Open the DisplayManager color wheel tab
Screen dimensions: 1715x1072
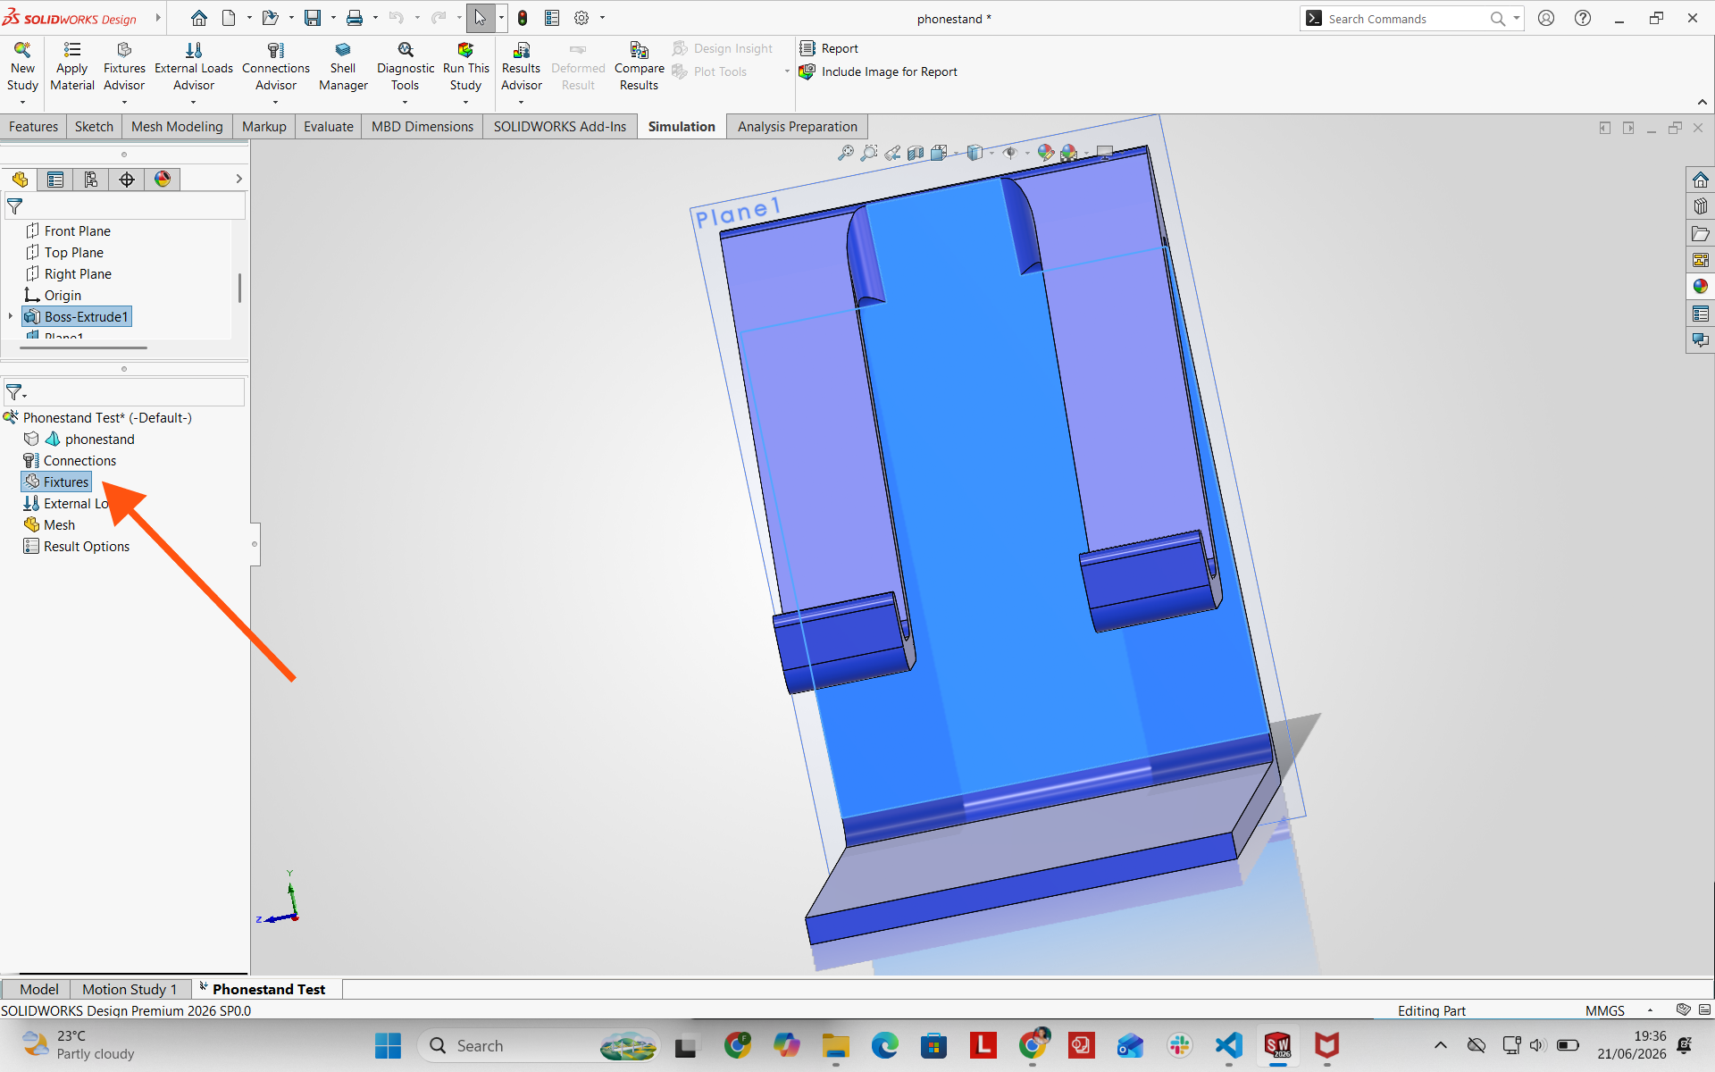click(163, 180)
